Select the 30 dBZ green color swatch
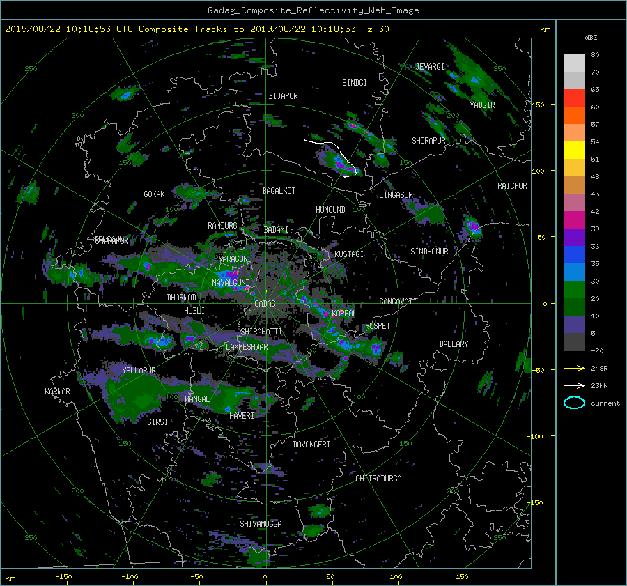 point(574,289)
